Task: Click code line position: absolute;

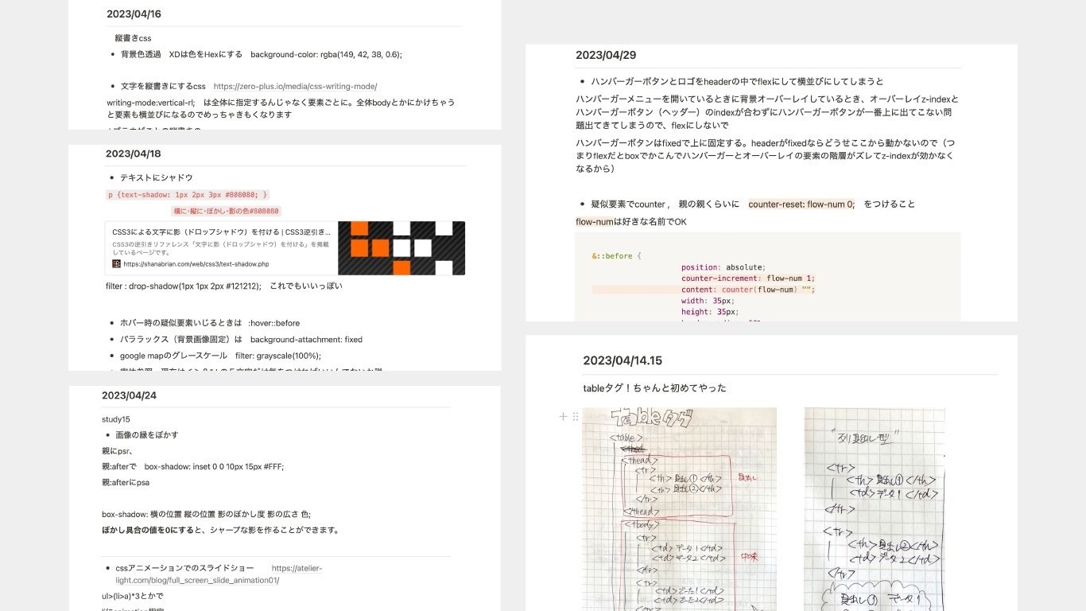Action: point(723,267)
